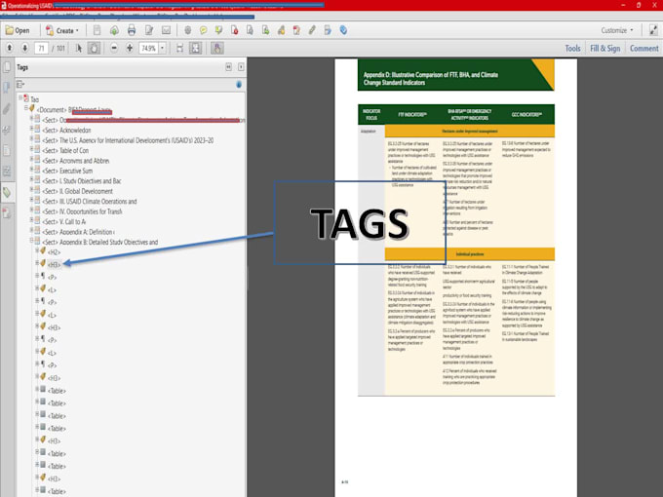Image resolution: width=663 pixels, height=497 pixels.
Task: Click the Open file button
Action: [x=17, y=30]
